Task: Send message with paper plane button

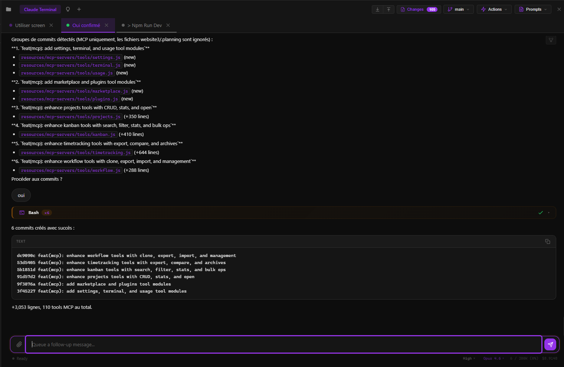Action: 550,344
